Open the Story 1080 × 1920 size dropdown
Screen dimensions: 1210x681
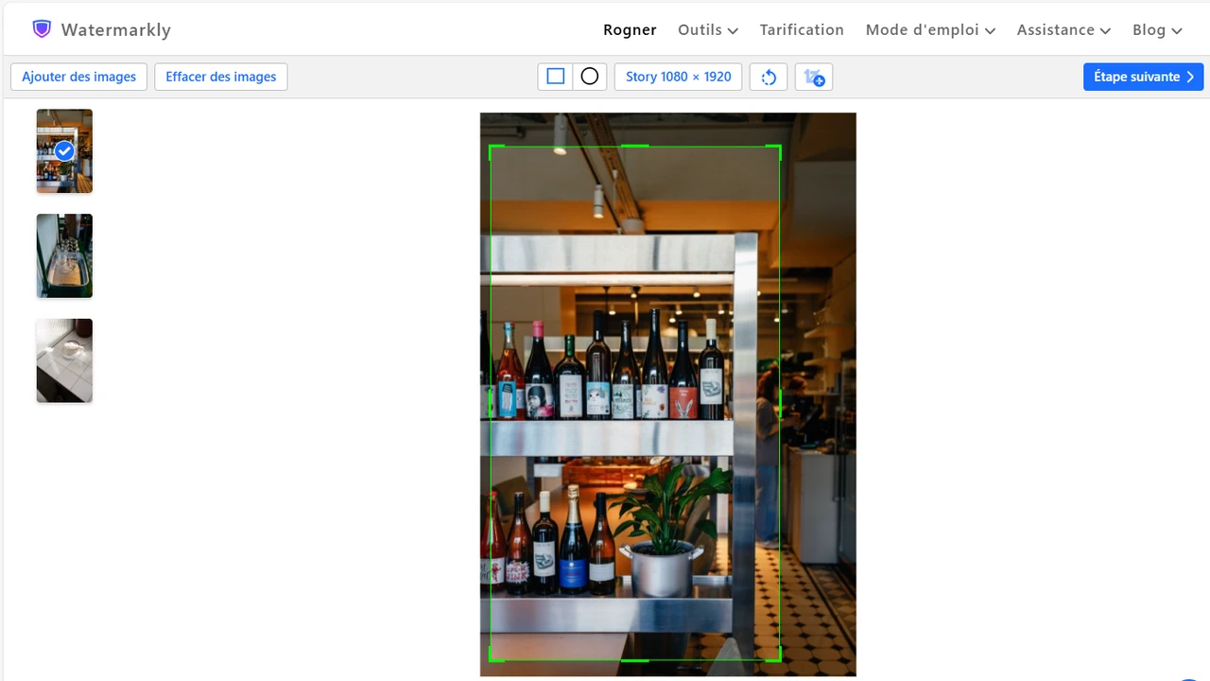pos(677,77)
